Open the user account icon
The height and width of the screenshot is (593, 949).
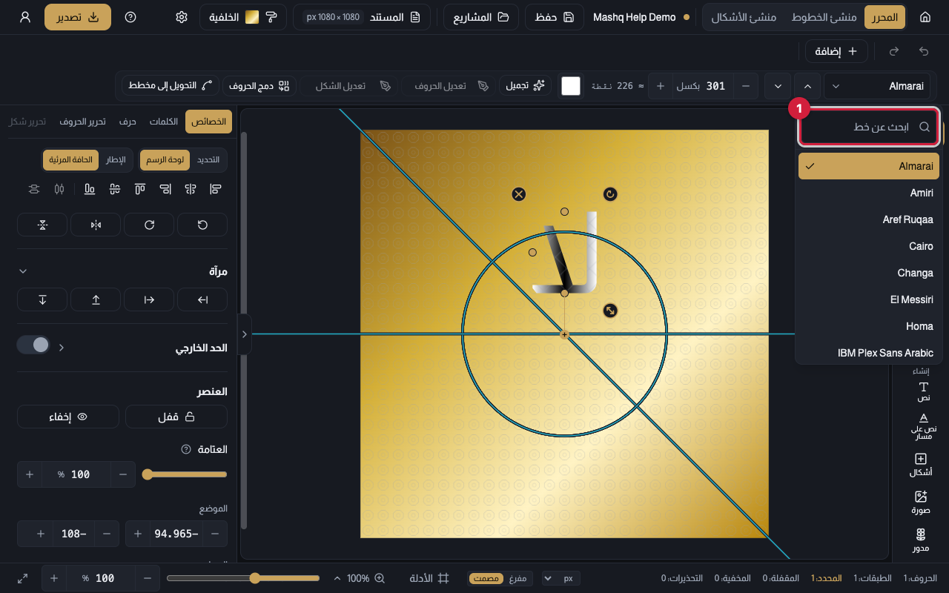(25, 17)
